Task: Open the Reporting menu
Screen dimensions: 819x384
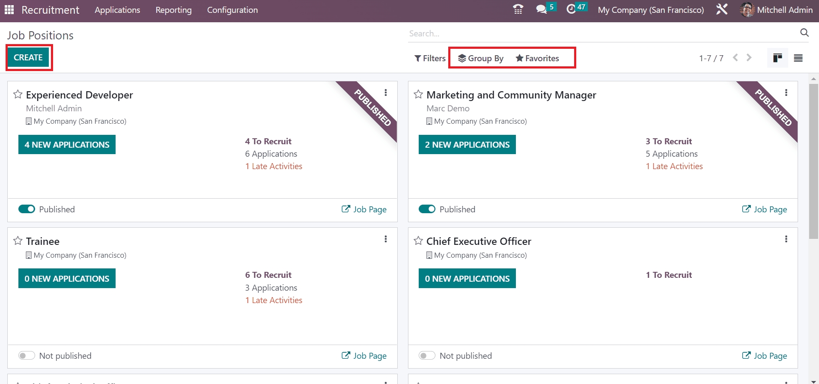Action: coord(173,10)
